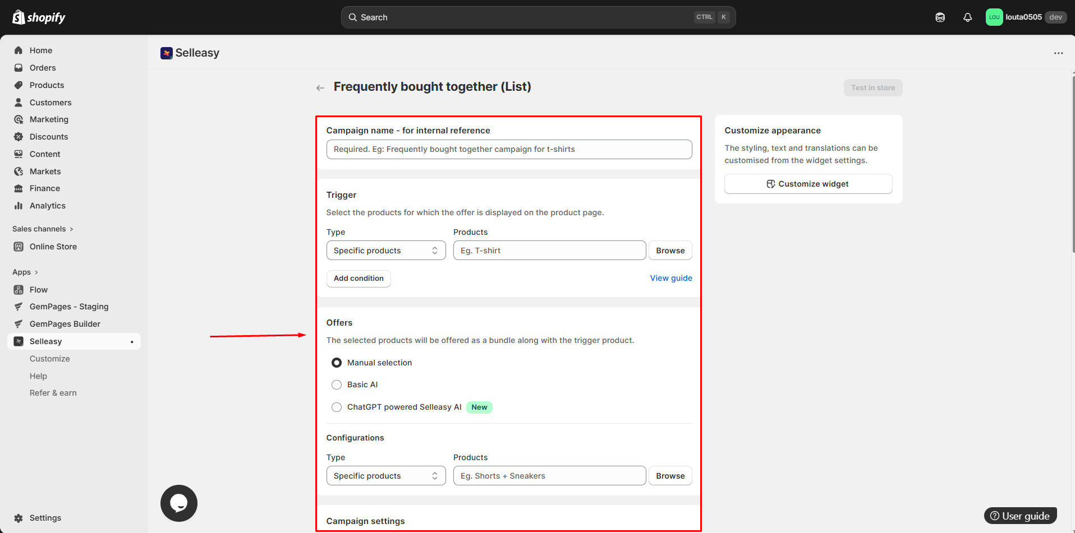Click the Customize widget button
Viewport: 1075px width, 533px height.
pyautogui.click(x=808, y=184)
